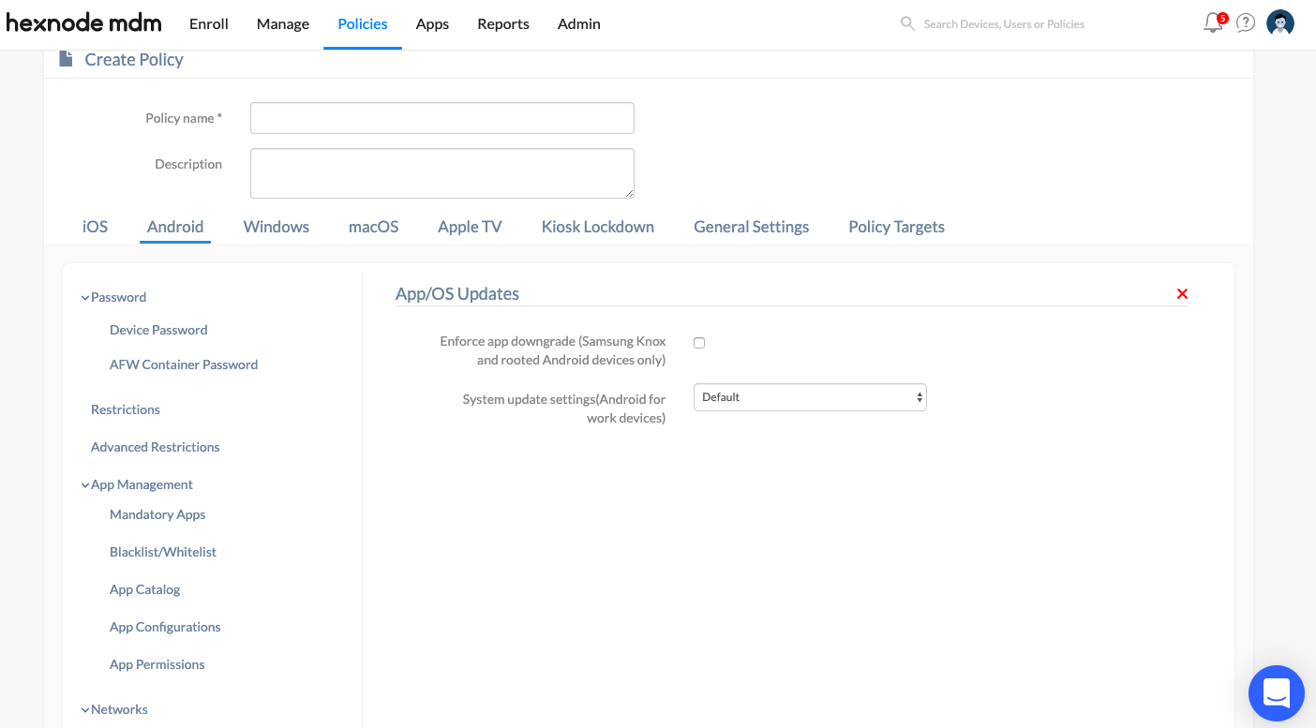This screenshot has width=1316, height=728.
Task: Remove App/OS Updates with red X
Action: coord(1182,294)
